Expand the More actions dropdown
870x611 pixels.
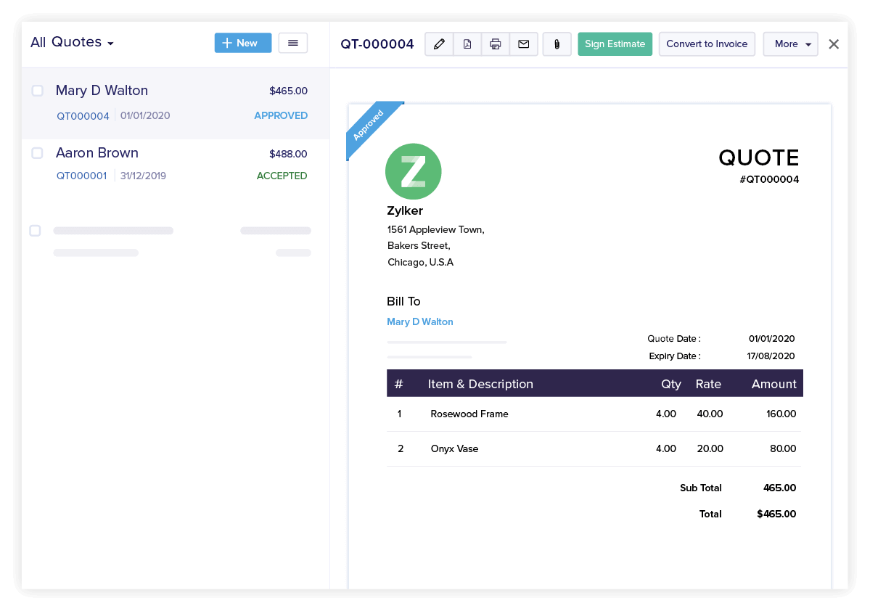click(x=790, y=44)
